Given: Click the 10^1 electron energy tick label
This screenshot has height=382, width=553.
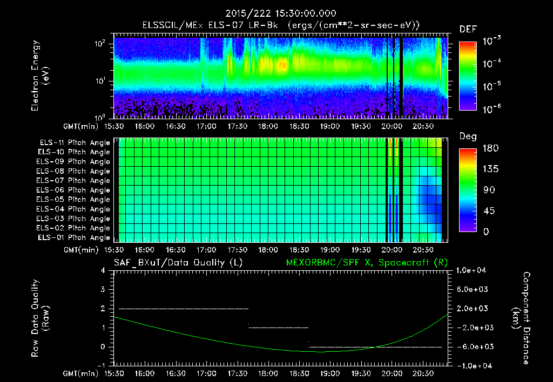Looking at the screenshot, I should 100,81.
